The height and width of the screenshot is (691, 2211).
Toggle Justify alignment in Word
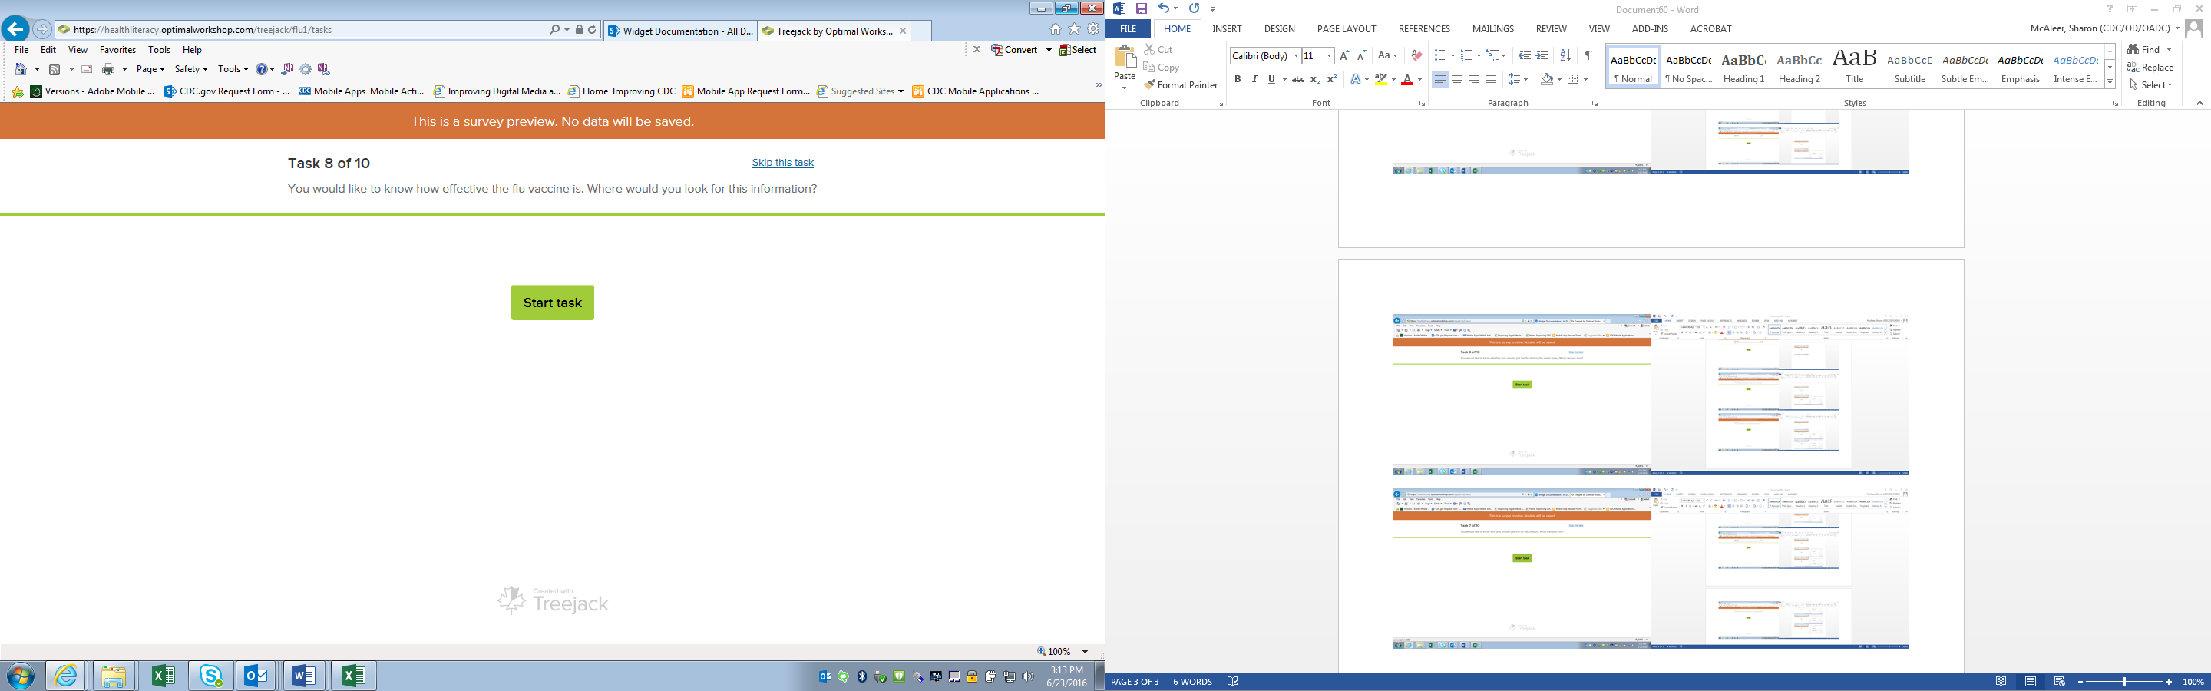click(x=1491, y=80)
